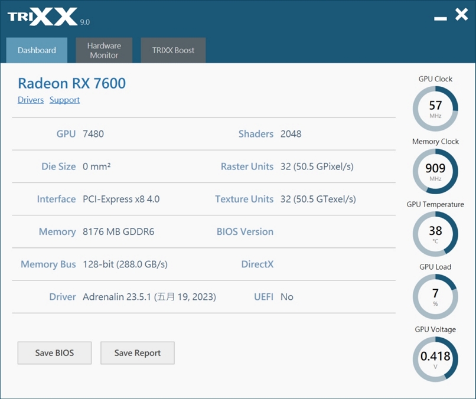Click the GPU Voltage heading text
The height and width of the screenshot is (399, 476).
(435, 329)
